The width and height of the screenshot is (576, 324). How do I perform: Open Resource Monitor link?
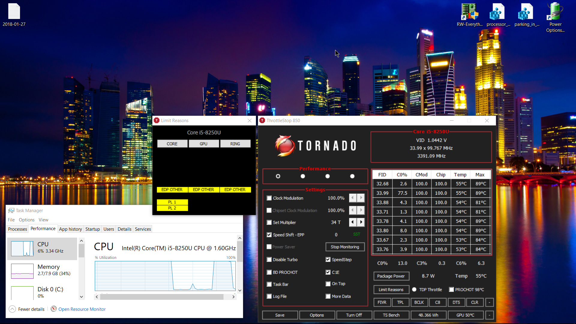click(82, 309)
